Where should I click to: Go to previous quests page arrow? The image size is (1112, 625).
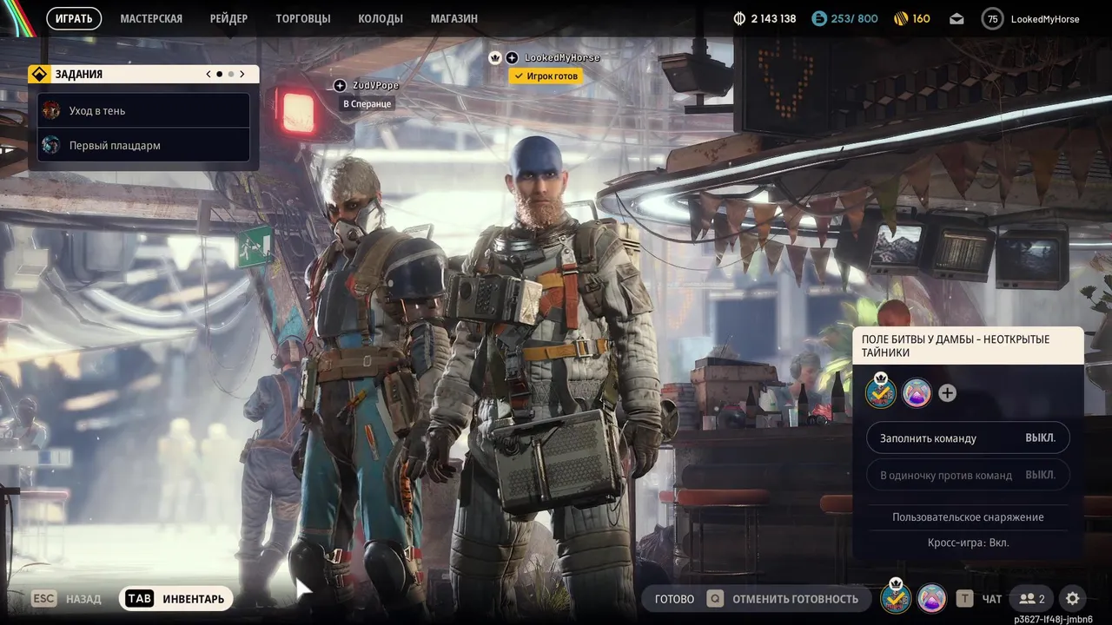[x=208, y=75]
